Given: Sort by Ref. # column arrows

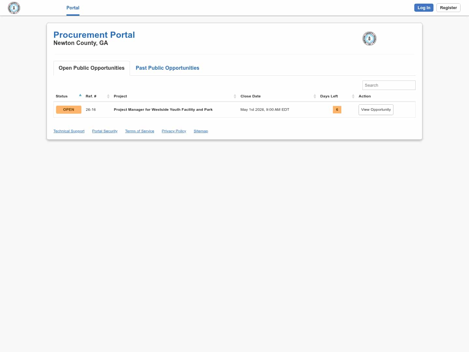Looking at the screenshot, I should click(x=108, y=96).
